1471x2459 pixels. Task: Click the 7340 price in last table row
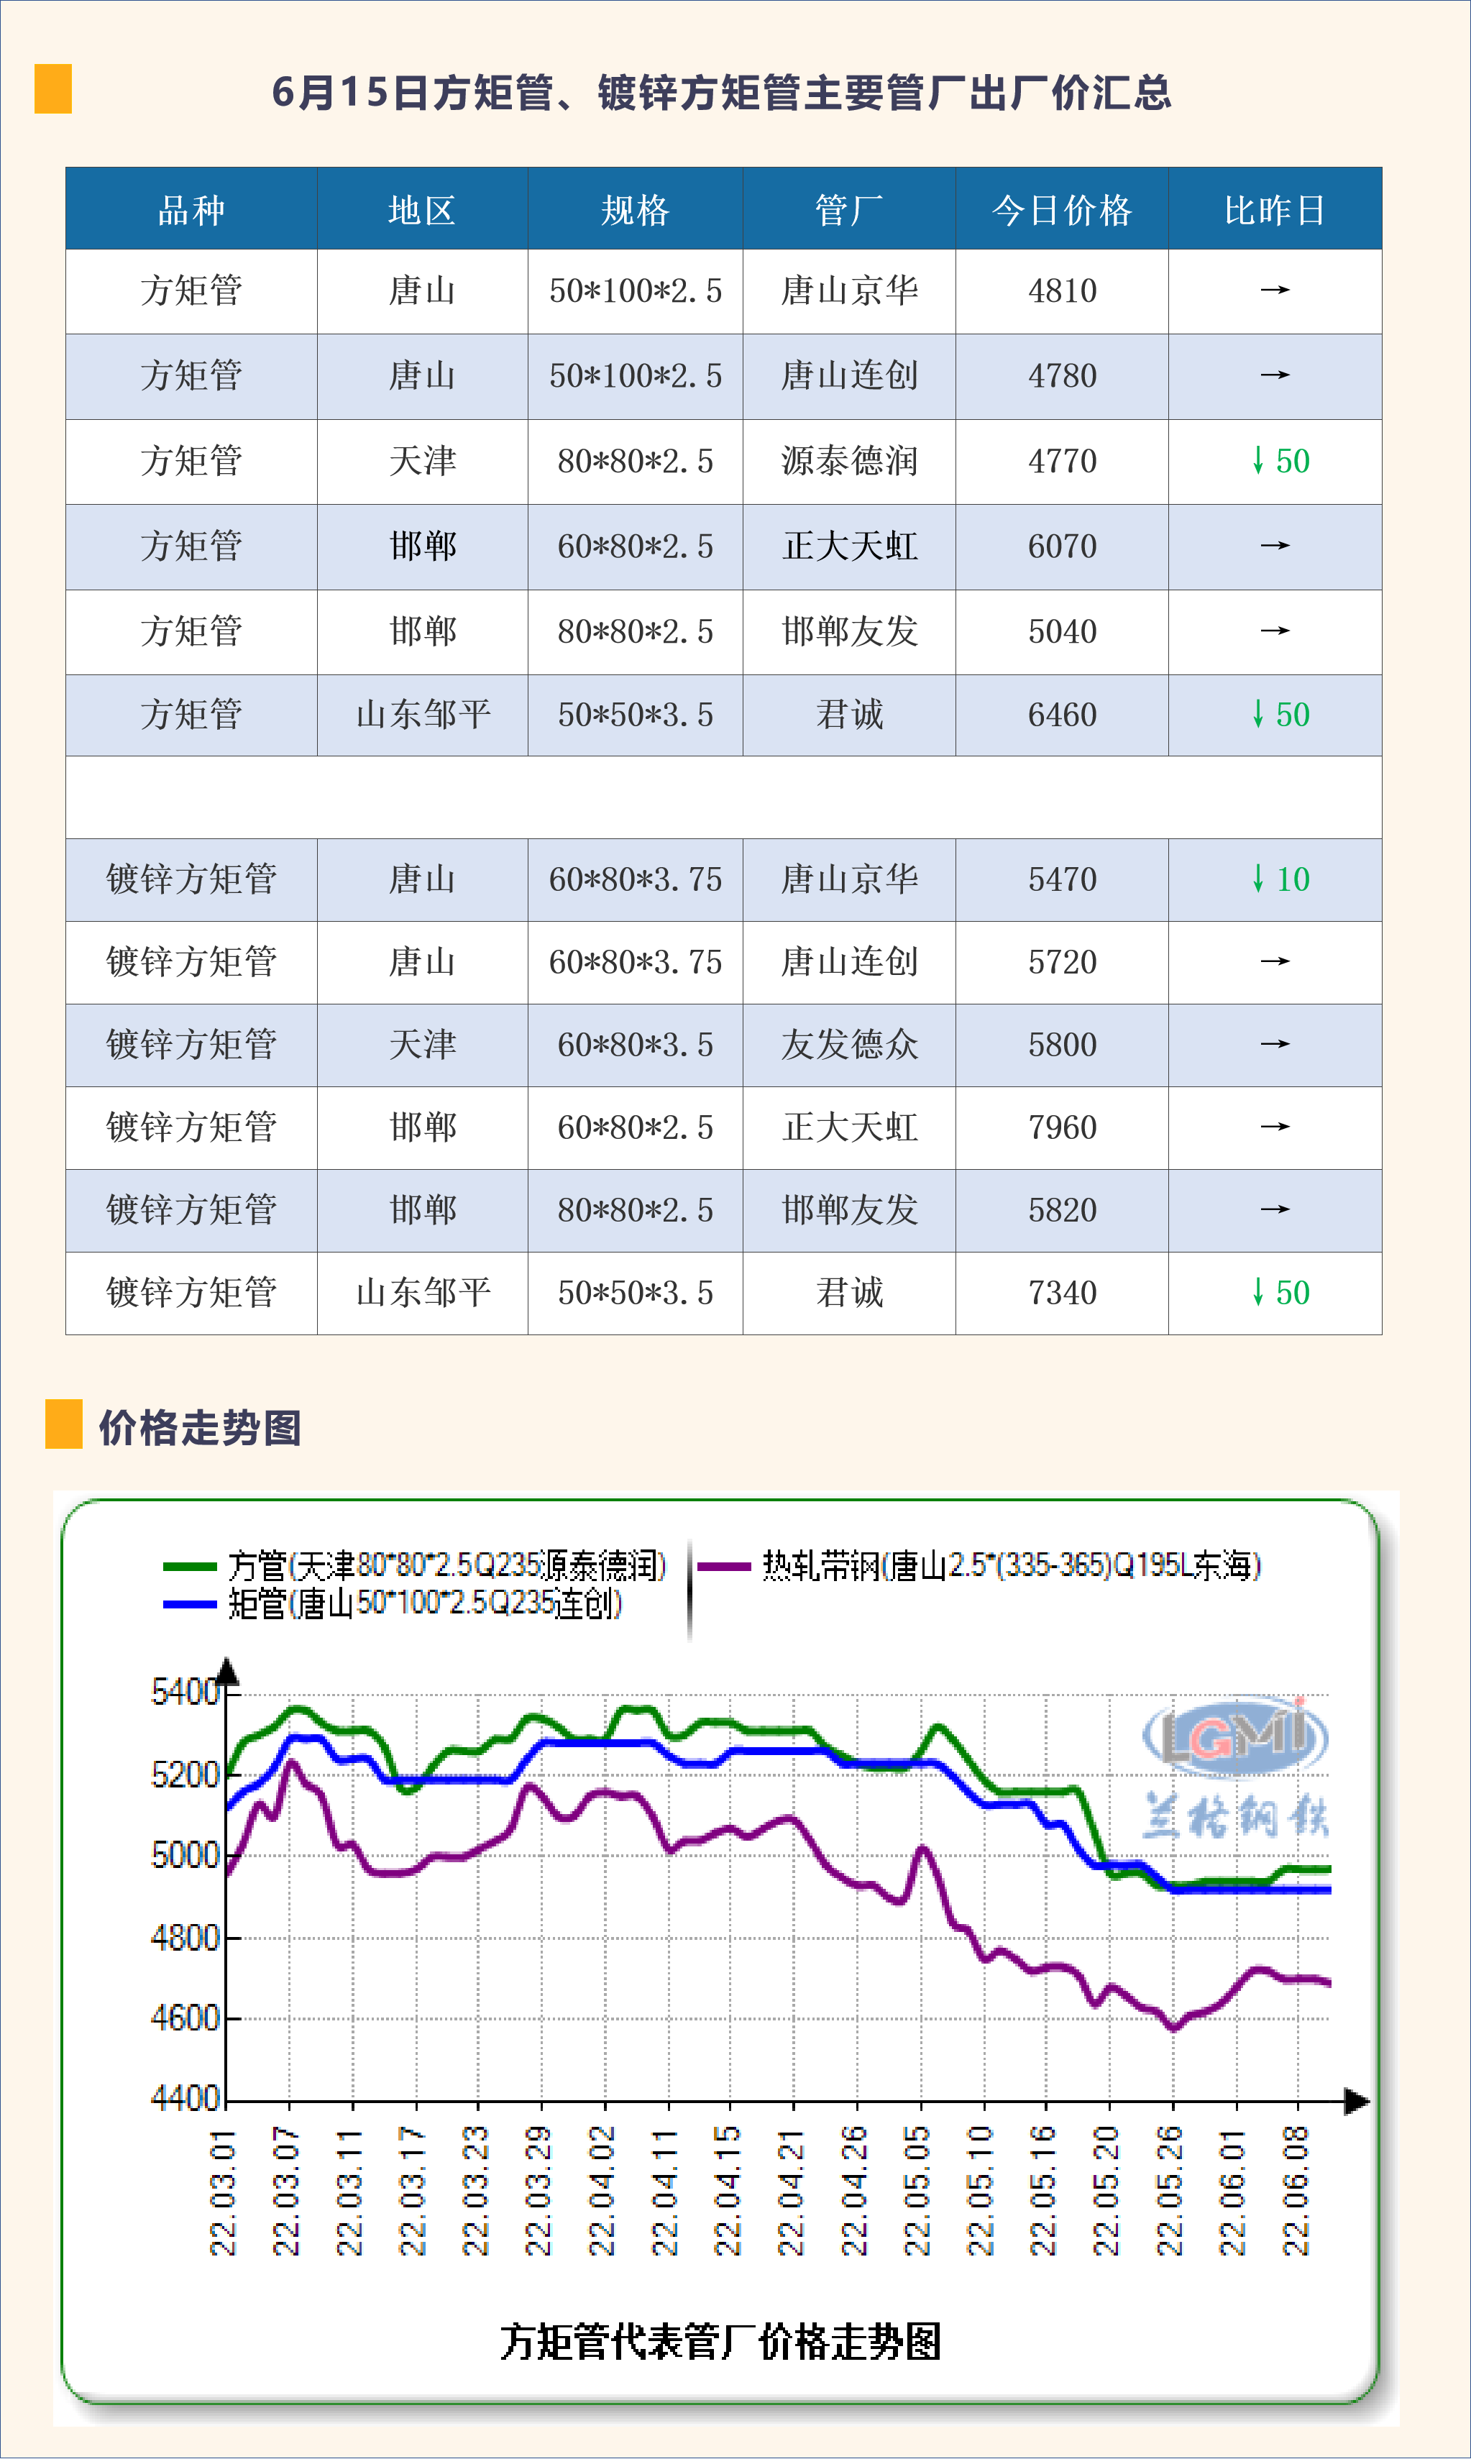pyautogui.click(x=1062, y=1293)
